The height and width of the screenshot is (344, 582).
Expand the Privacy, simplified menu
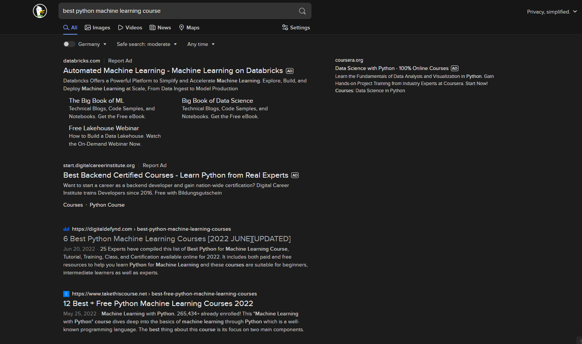point(552,12)
